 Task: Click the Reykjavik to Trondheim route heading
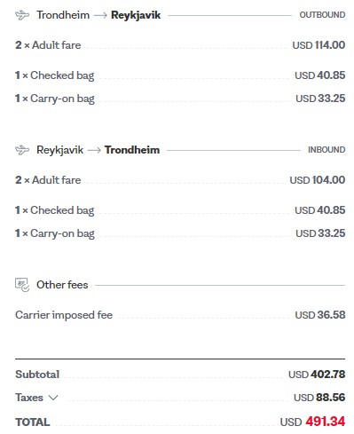pos(98,150)
